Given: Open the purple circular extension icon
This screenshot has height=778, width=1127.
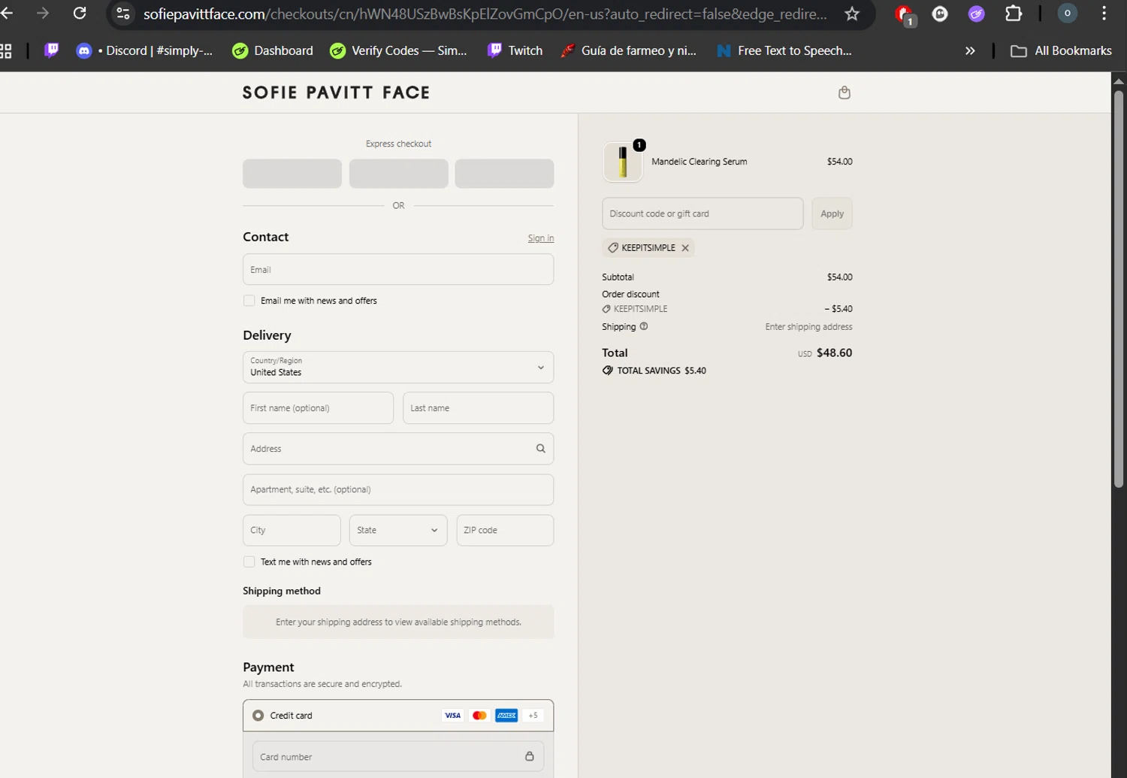Looking at the screenshot, I should [x=977, y=14].
